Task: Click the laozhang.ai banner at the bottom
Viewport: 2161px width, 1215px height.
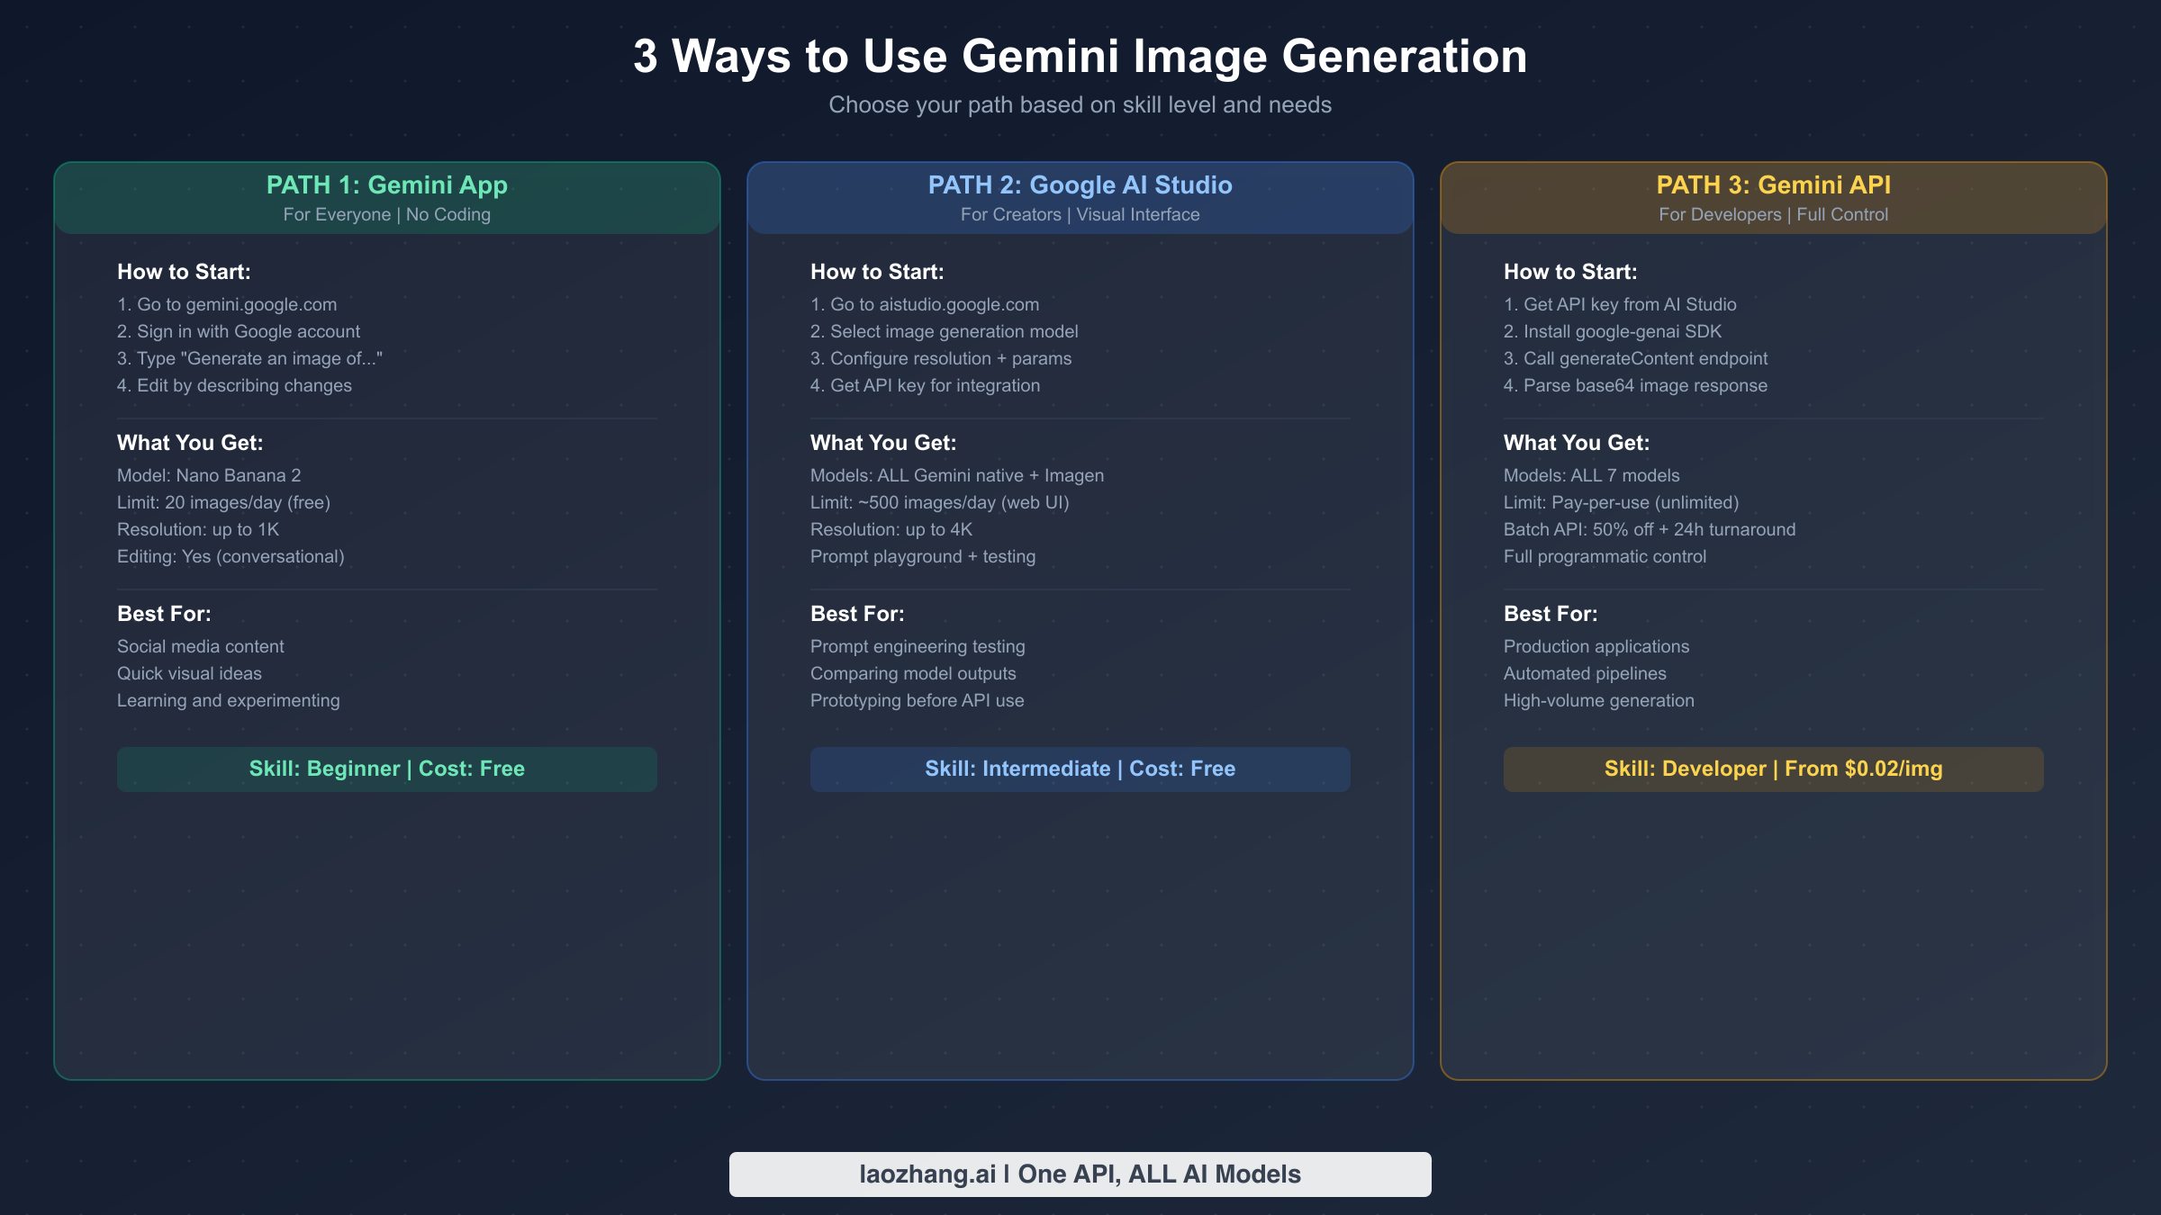Action: pyautogui.click(x=1080, y=1174)
